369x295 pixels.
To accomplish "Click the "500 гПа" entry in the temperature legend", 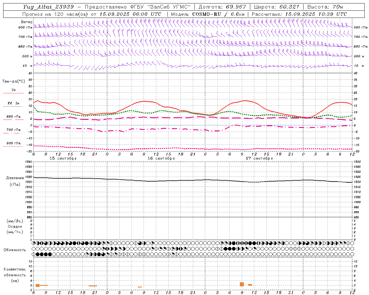I will coord(14,143).
